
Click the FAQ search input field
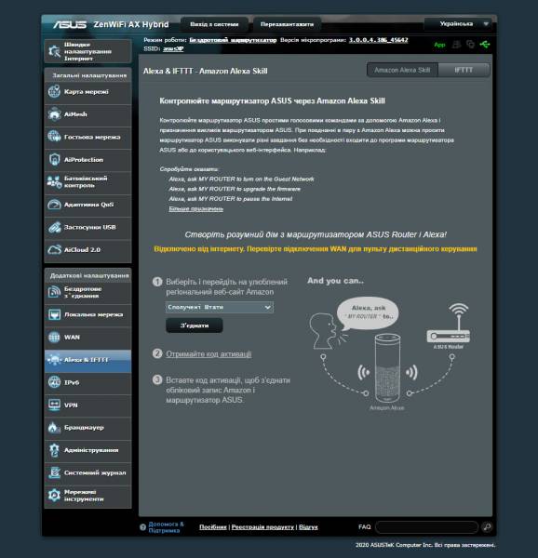pyautogui.click(x=426, y=527)
